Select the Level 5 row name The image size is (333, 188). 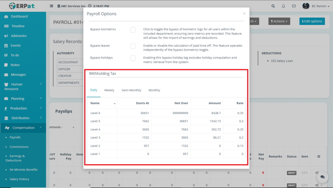pyautogui.click(x=95, y=121)
